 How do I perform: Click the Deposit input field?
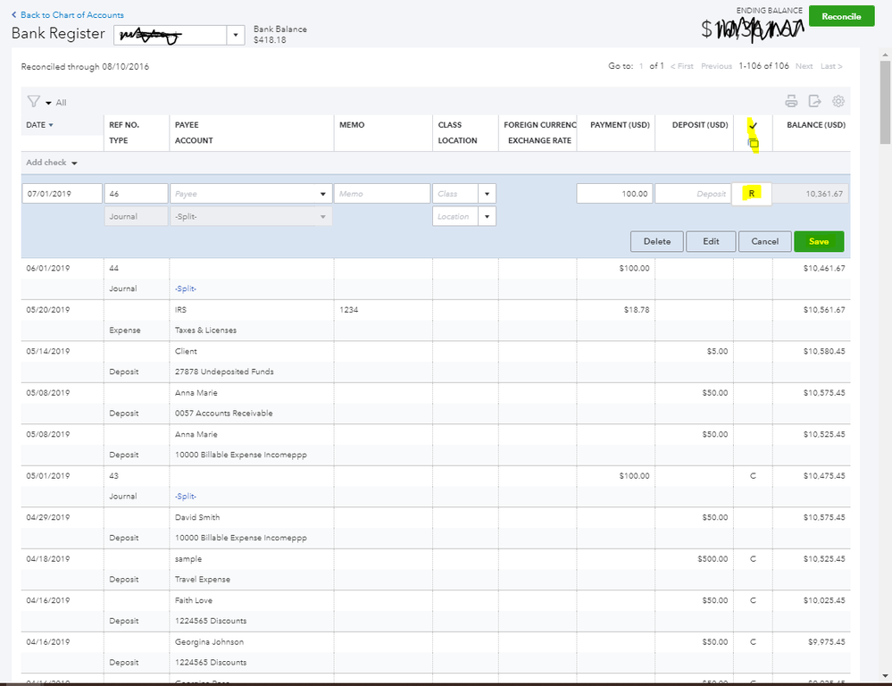pos(693,194)
